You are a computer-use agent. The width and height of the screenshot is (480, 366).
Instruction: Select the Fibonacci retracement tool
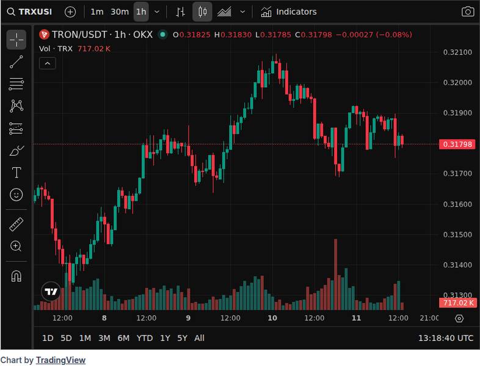(x=16, y=84)
